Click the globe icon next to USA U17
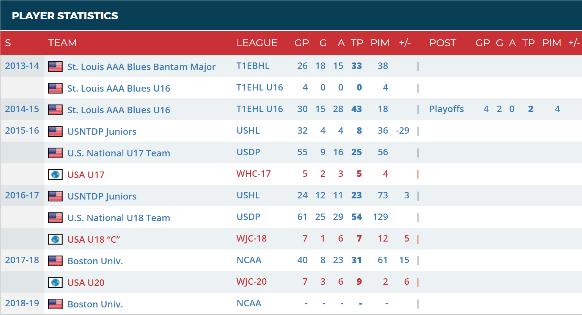Image resolution: width=582 pixels, height=315 pixels. coord(55,175)
